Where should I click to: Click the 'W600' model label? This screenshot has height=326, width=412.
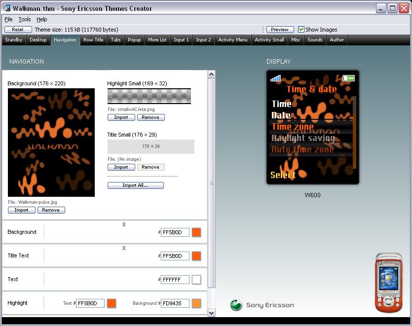pos(312,195)
